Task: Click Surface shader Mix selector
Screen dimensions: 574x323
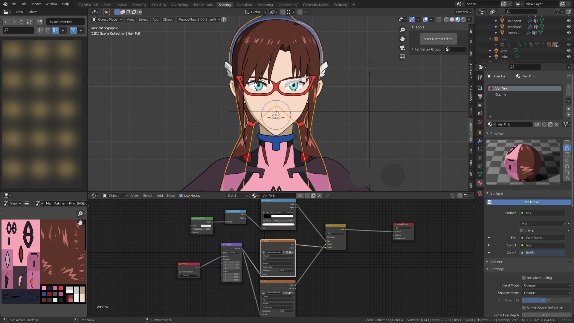Action: (x=543, y=213)
